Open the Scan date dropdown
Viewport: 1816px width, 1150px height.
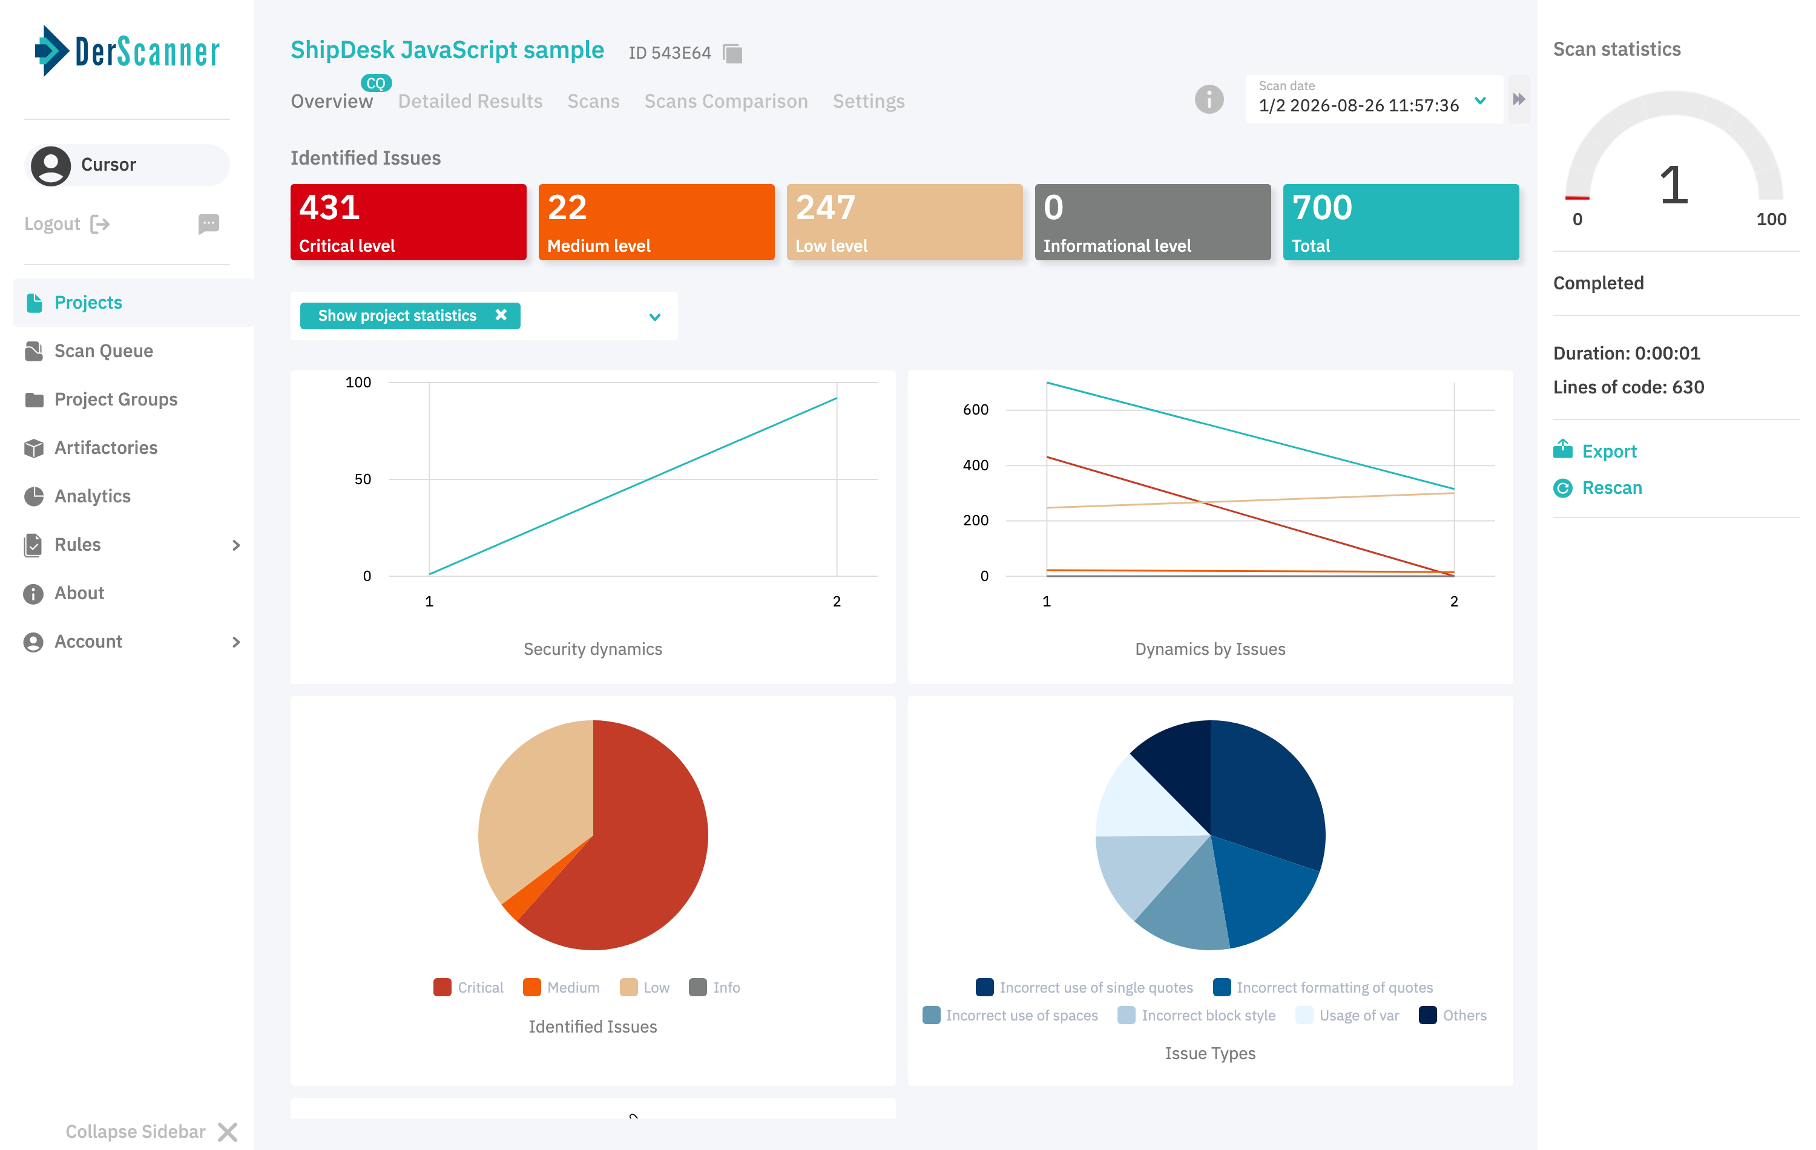(1374, 99)
